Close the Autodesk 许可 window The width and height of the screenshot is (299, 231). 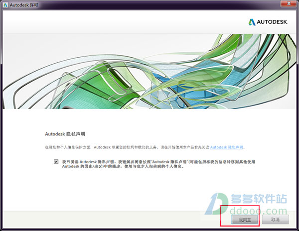(289, 3)
